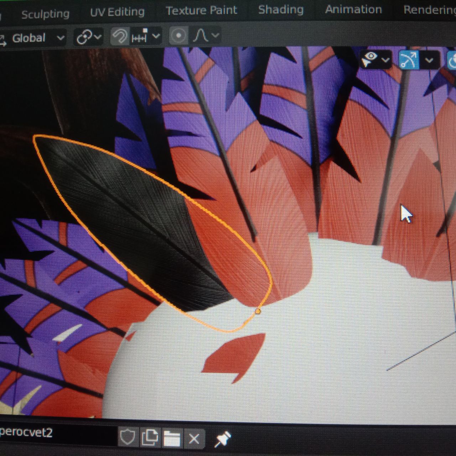Switch to the Texture Paint workspace
The height and width of the screenshot is (456, 456).
[x=201, y=10]
